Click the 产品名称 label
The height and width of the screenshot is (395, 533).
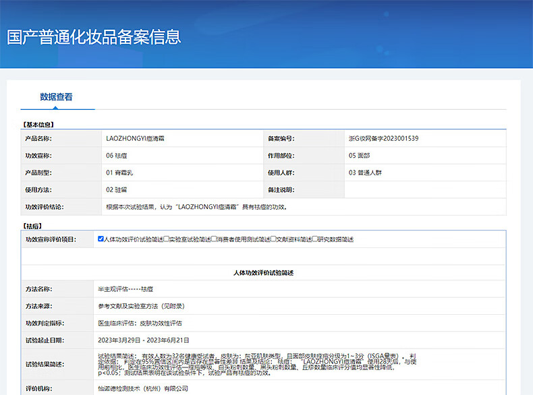click(x=38, y=139)
